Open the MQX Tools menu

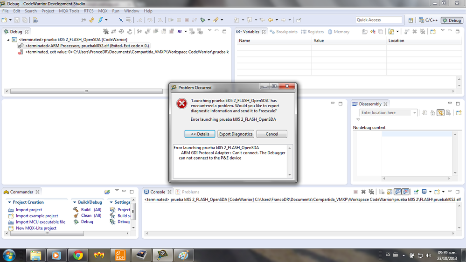(x=69, y=11)
